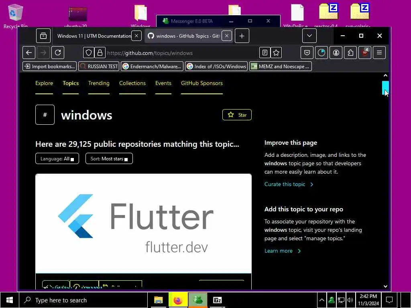411x308 pixels.
Task: Open the blue circular extension icon
Action: pyautogui.click(x=321, y=53)
